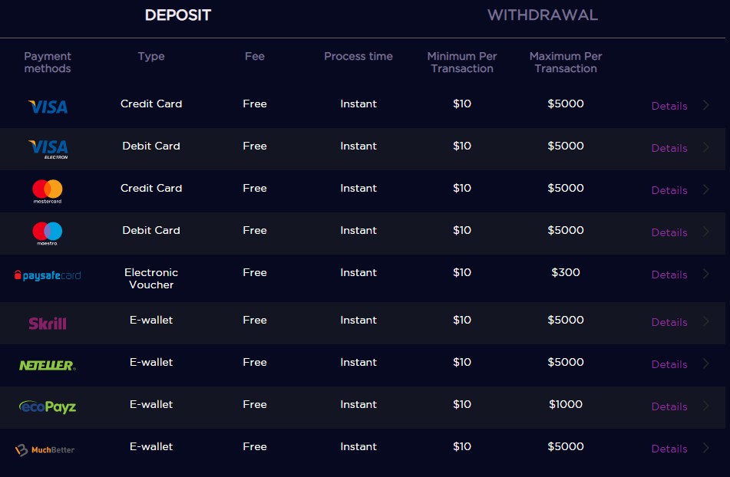Open Details link for Mastercard credit card

(x=669, y=190)
